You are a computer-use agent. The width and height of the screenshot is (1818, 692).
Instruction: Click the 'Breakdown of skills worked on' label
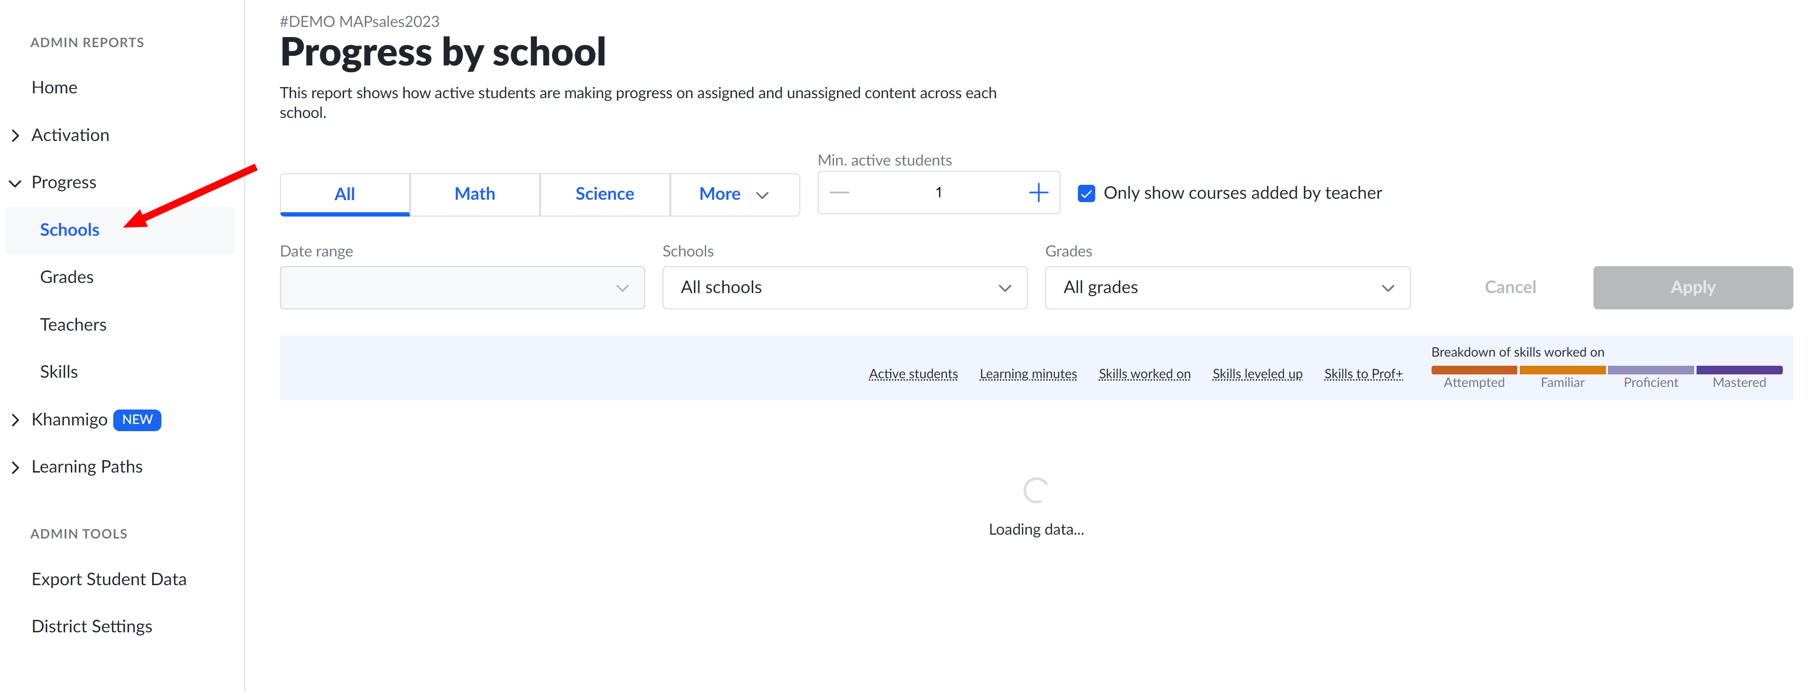tap(1517, 352)
